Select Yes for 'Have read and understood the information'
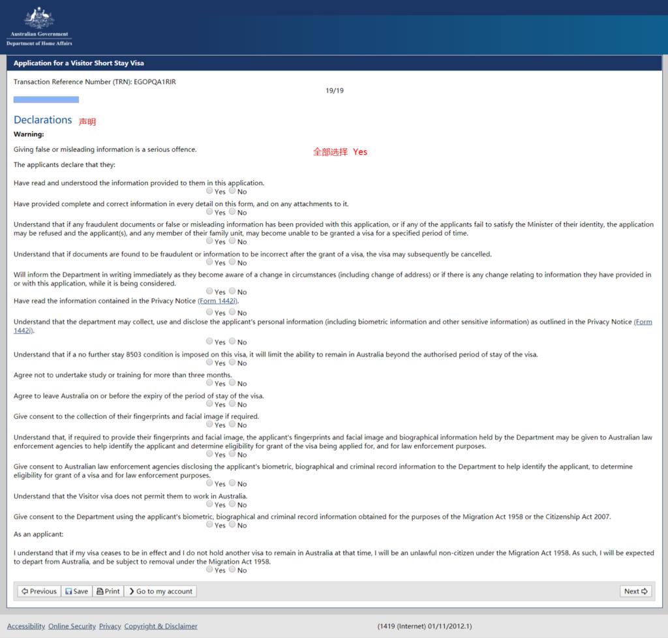 click(x=209, y=190)
